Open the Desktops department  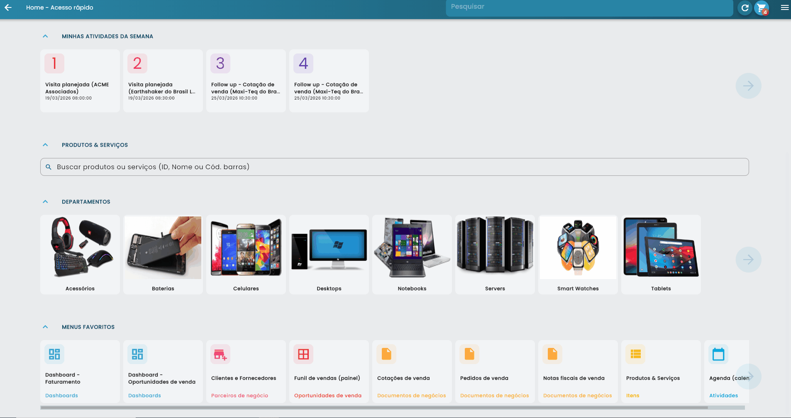[329, 255]
